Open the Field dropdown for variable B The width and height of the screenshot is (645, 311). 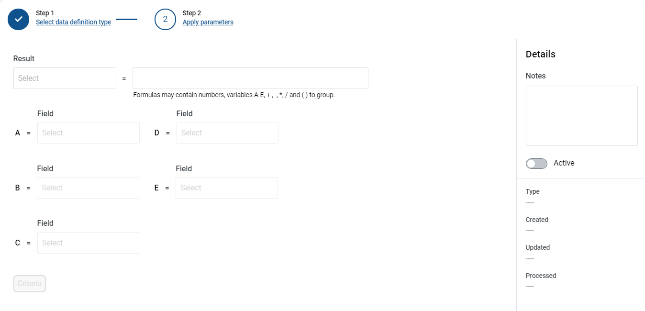(x=88, y=188)
